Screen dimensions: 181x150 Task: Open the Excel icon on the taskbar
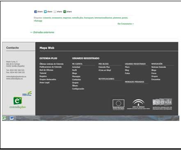[4, 118]
